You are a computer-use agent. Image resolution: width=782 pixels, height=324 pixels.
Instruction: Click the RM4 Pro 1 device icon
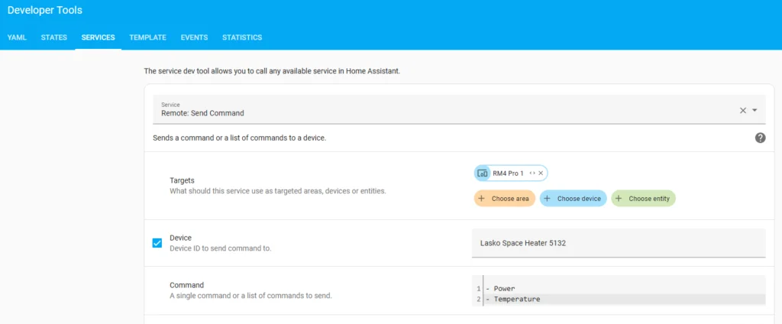tap(483, 173)
